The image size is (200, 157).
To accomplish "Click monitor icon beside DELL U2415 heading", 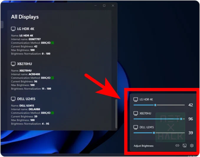I will [x=13, y=99].
